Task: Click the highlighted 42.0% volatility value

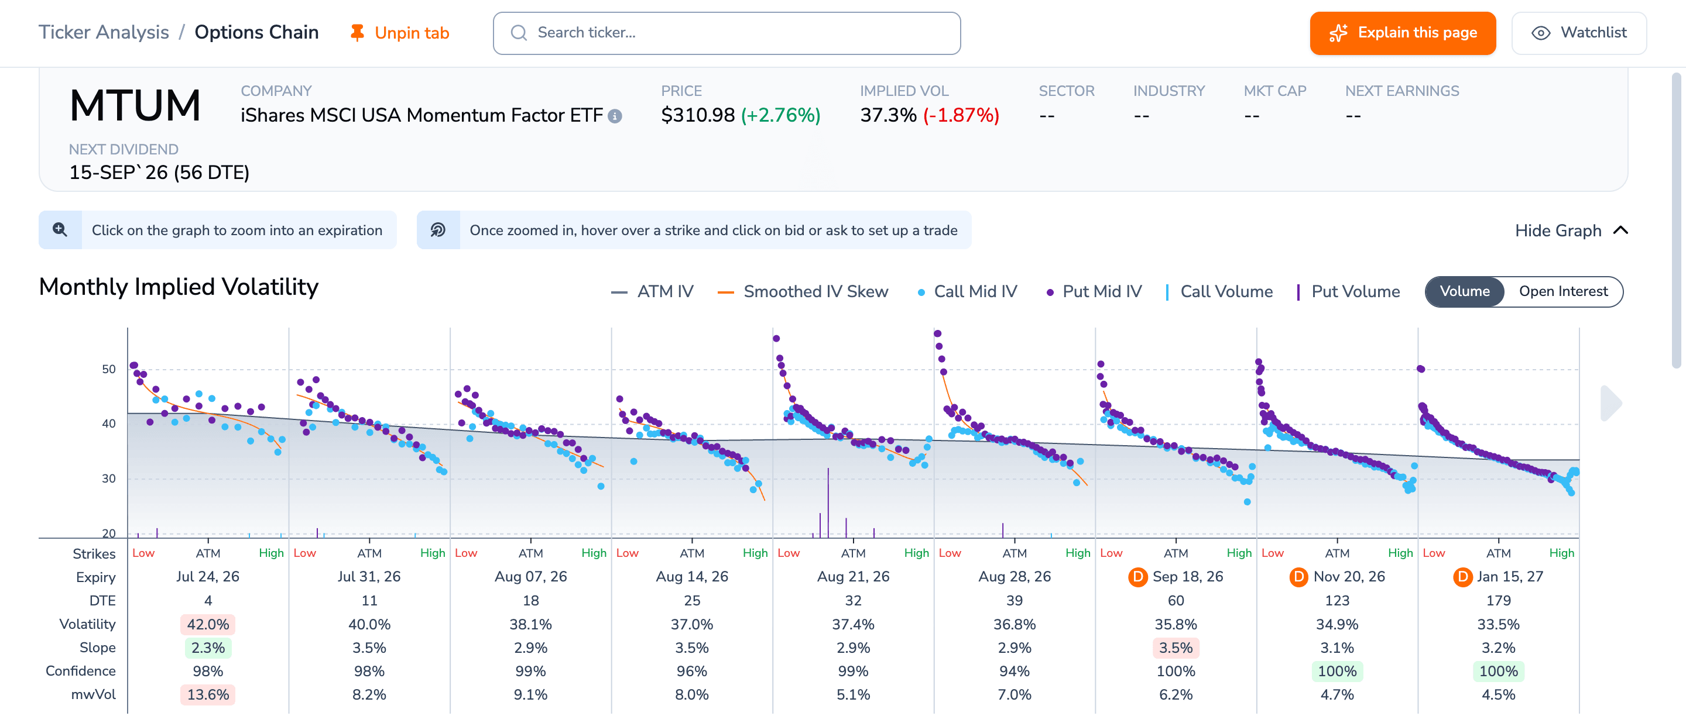Action: pyautogui.click(x=207, y=625)
